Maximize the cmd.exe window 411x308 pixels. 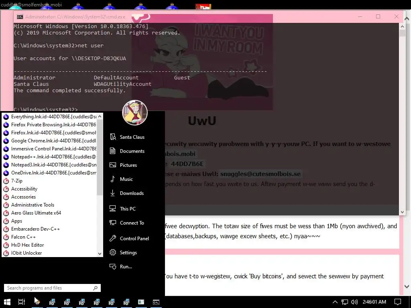pyautogui.click(x=378, y=16)
